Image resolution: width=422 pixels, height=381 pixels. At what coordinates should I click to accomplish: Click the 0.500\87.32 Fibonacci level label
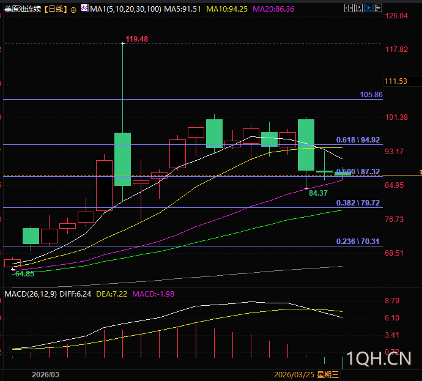click(x=358, y=172)
